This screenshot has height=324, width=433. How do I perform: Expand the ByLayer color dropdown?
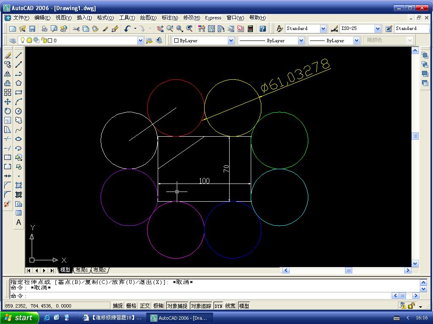231,41
